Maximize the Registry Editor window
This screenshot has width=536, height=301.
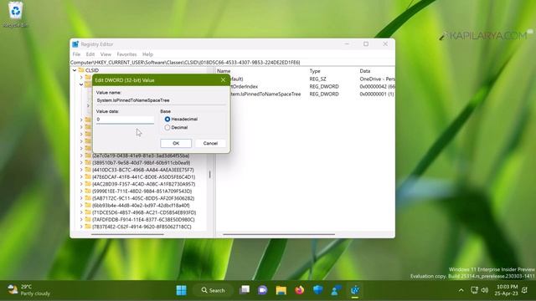[x=366, y=44]
